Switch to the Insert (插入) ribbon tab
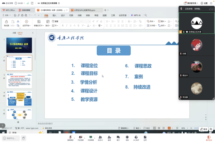Viewport: 215px width, 143px height. [55, 16]
